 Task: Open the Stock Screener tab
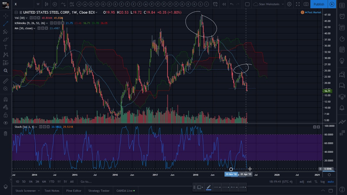[x=25, y=191]
